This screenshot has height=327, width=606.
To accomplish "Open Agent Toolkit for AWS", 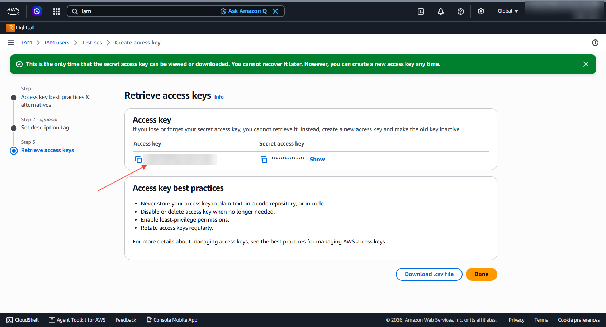I will [77, 320].
